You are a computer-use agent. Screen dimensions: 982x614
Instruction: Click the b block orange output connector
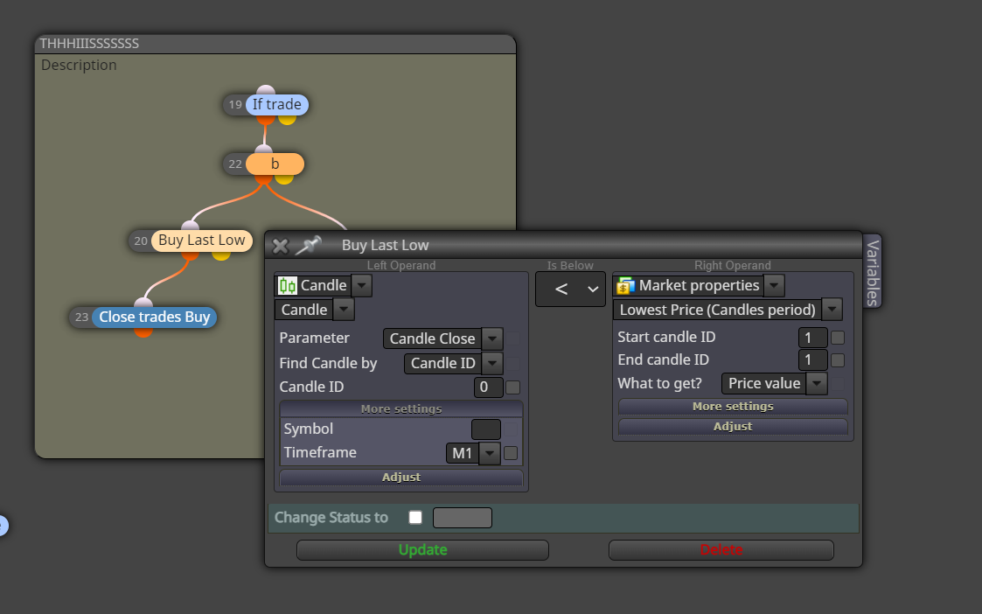(x=264, y=178)
